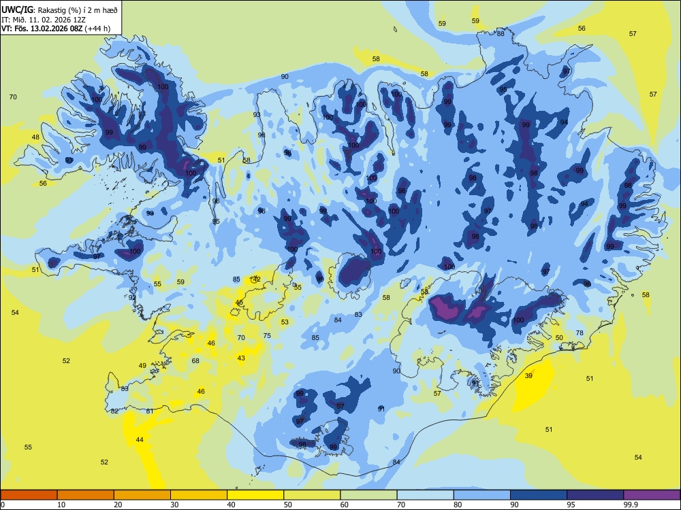Click the 30–40 amber legend swatch
Screen dimensions: 681x510
pos(199,495)
